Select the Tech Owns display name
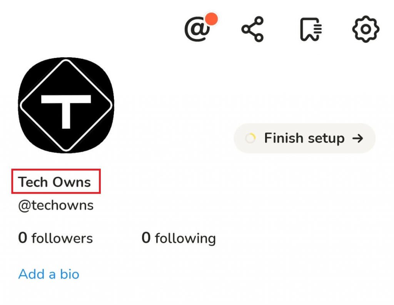 54,182
